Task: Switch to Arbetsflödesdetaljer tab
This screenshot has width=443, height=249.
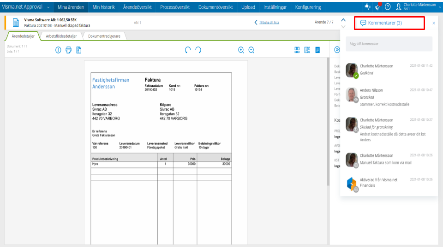Action: tap(61, 36)
